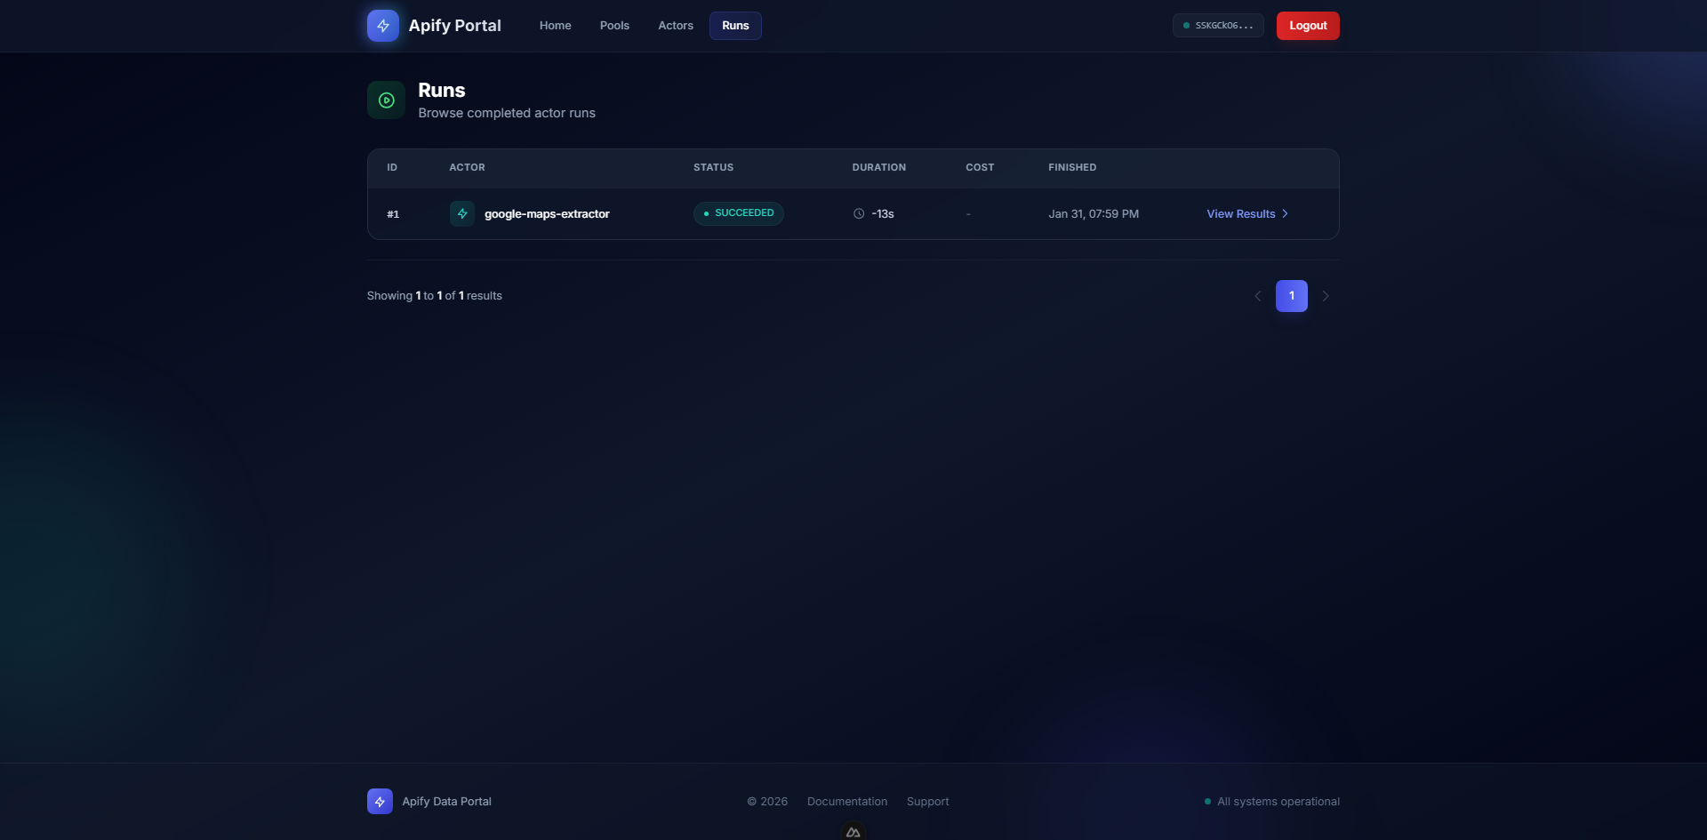Open the Documentation footer link

(846, 802)
